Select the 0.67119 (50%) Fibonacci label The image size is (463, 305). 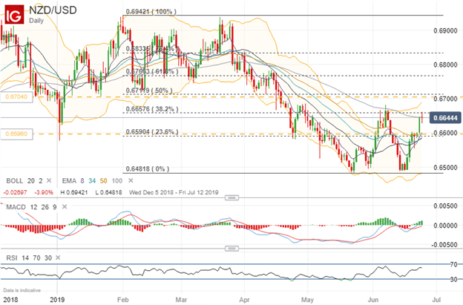click(x=149, y=91)
